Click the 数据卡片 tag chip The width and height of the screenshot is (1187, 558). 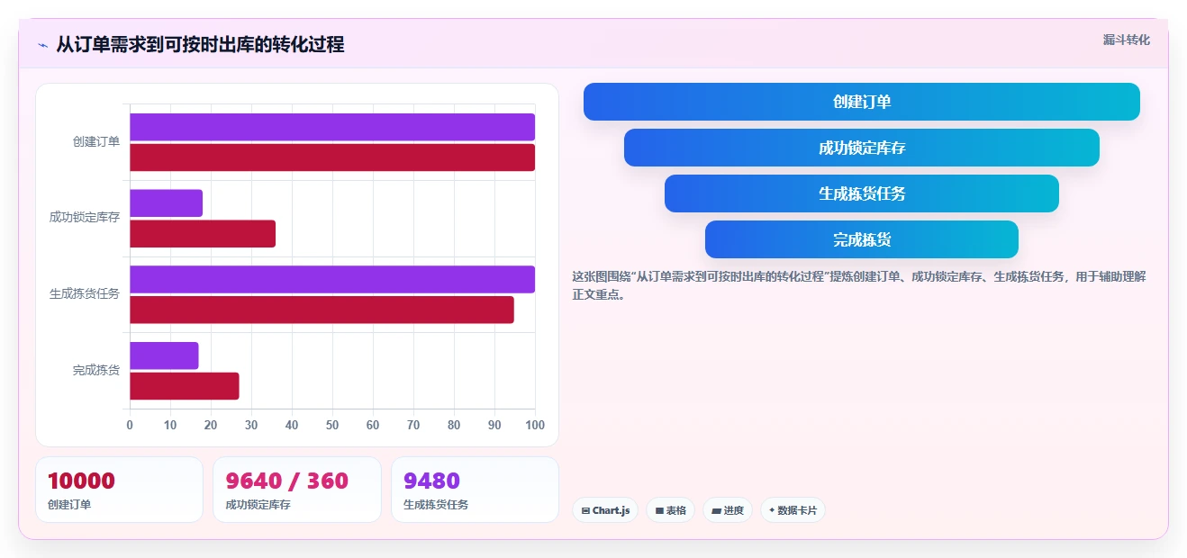793,510
